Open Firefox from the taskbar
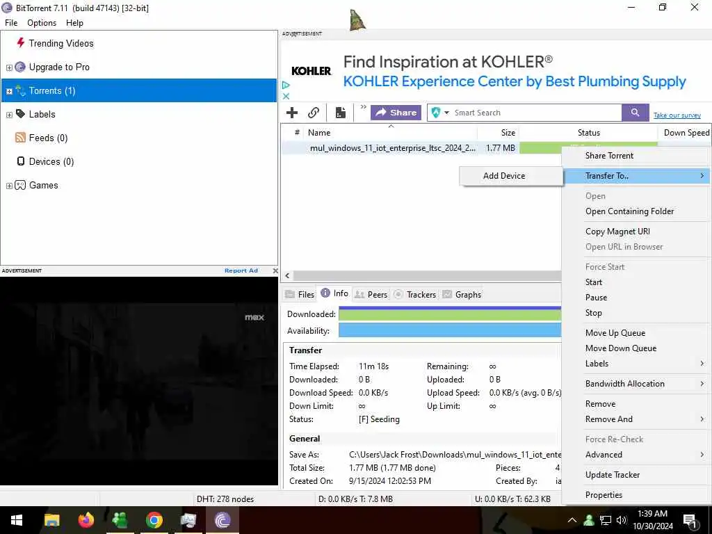The image size is (712, 534). coord(86,520)
